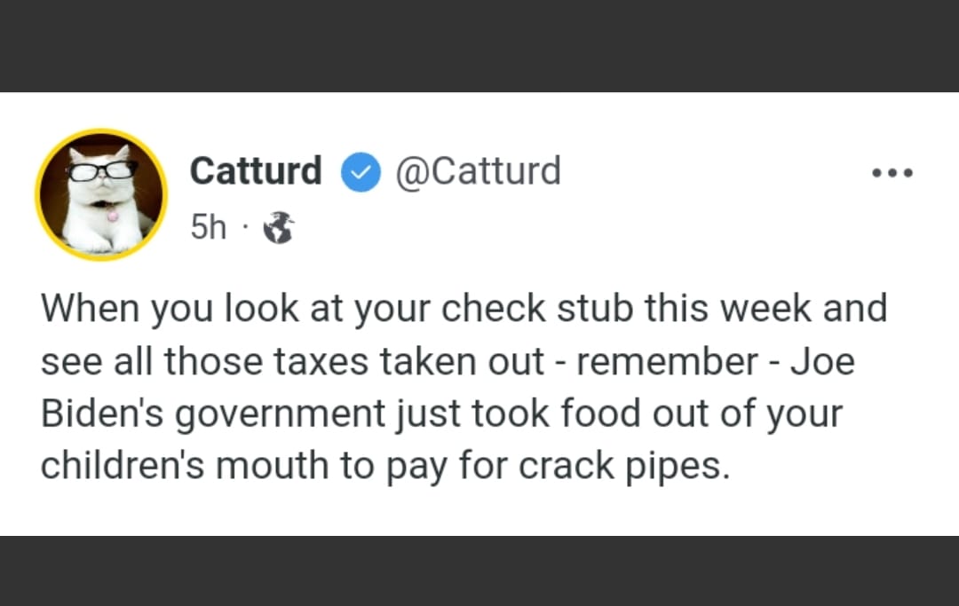Screen dimensions: 959x606
Task: Click the globe public visibility icon
Action: [279, 229]
